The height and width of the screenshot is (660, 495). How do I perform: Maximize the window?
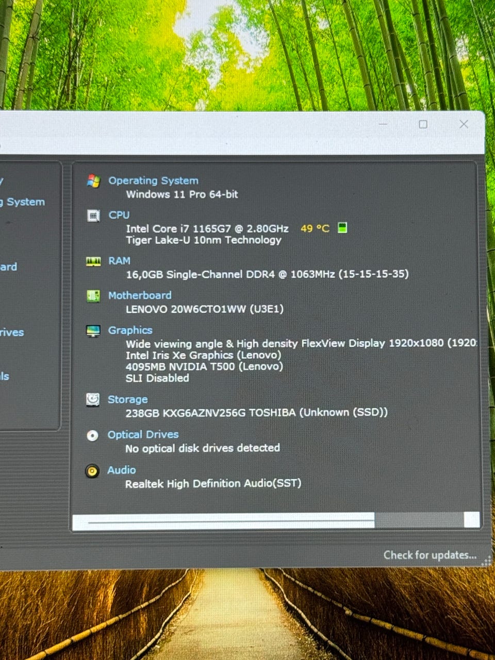[423, 124]
